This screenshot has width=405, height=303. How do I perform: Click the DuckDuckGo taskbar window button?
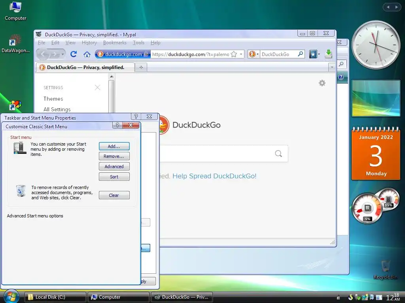point(182,297)
